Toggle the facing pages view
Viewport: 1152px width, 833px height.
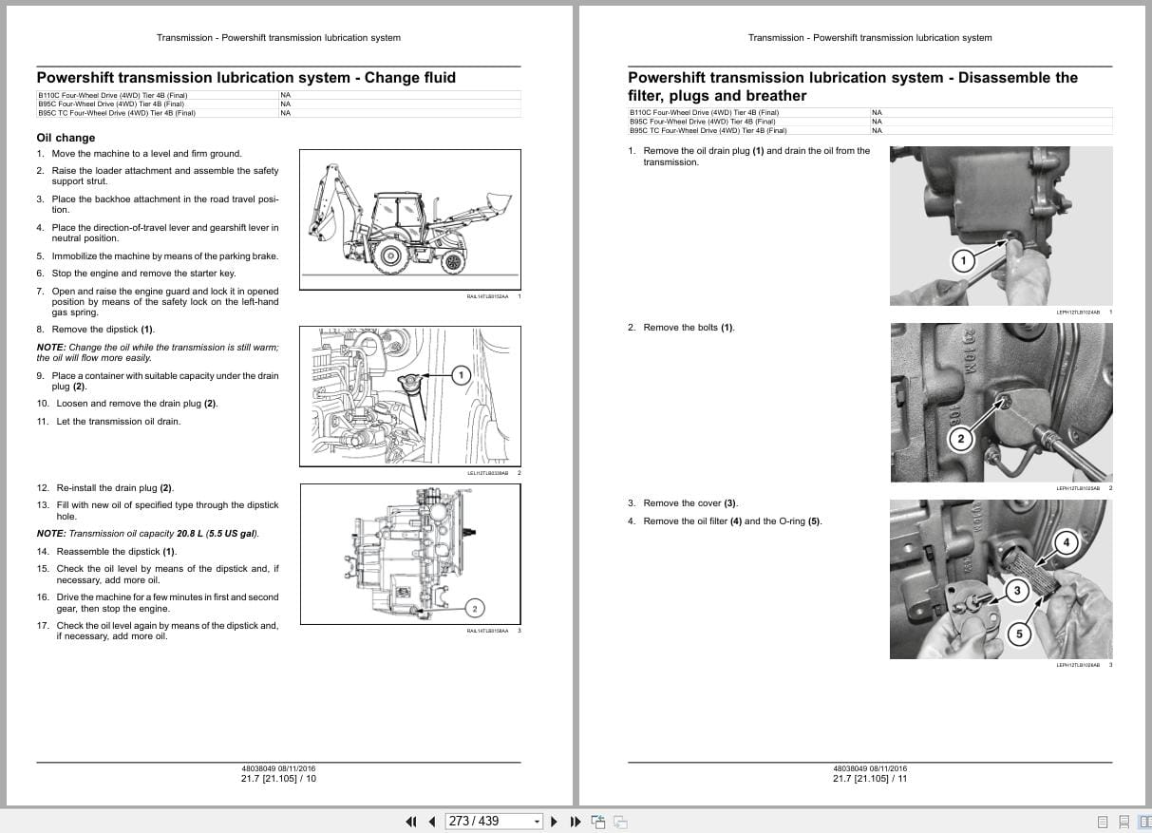click(1144, 821)
